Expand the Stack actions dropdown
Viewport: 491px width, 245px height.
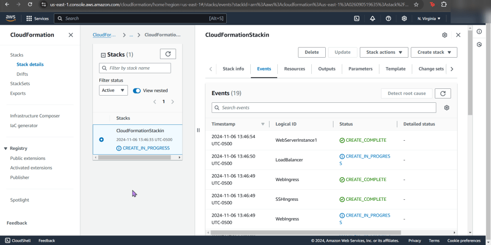tap(384, 52)
